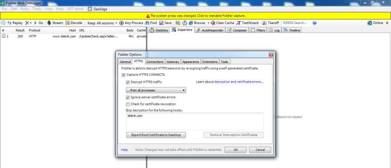Open Appearance tab in options
The width and height of the screenshot is (391, 168).
pyautogui.click(x=191, y=62)
